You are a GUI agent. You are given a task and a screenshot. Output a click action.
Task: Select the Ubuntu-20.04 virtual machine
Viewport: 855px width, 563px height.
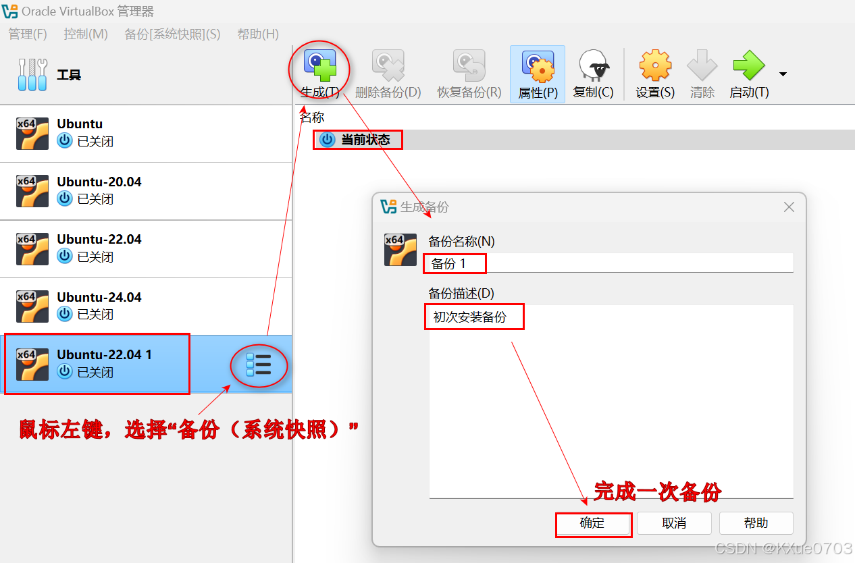pos(146,191)
